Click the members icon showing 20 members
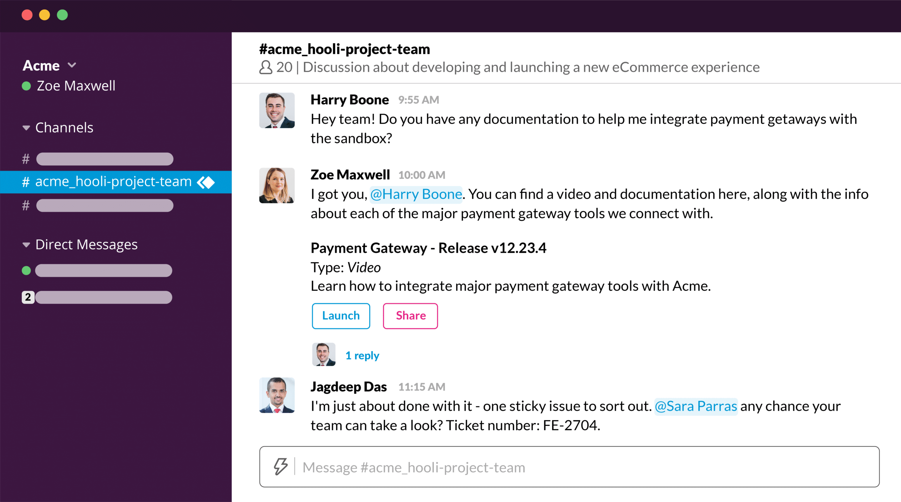This screenshot has height=502, width=901. 266,67
